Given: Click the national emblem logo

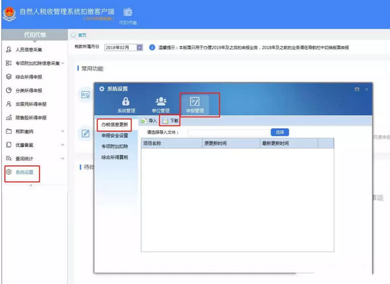Looking at the screenshot, I should [9, 13].
